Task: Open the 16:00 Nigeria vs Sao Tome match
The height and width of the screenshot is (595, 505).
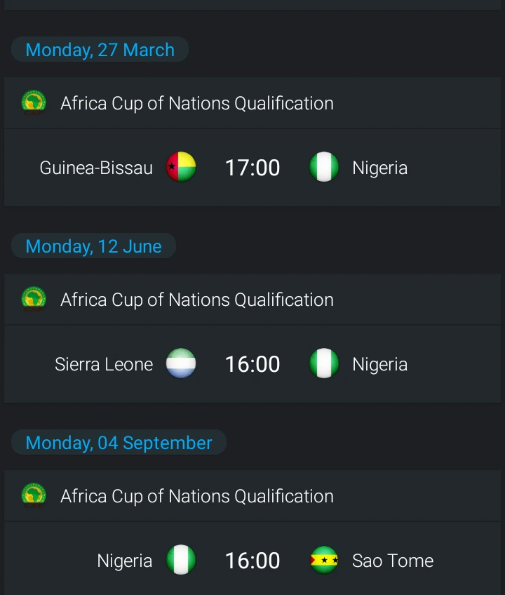Action: 252,559
